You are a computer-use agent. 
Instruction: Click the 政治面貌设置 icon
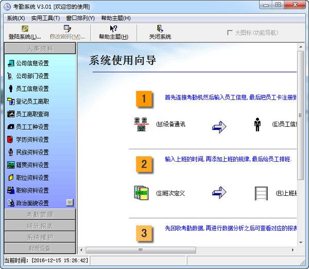[x=11, y=203]
